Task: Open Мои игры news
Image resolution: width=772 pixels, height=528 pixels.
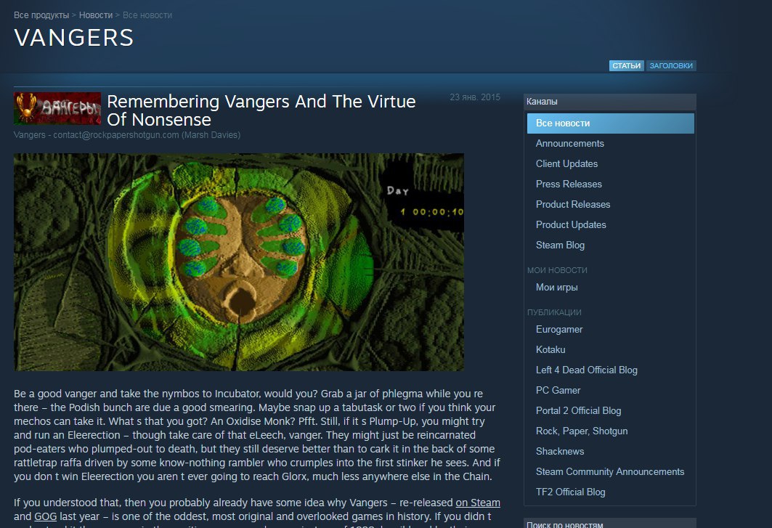Action: (x=556, y=287)
